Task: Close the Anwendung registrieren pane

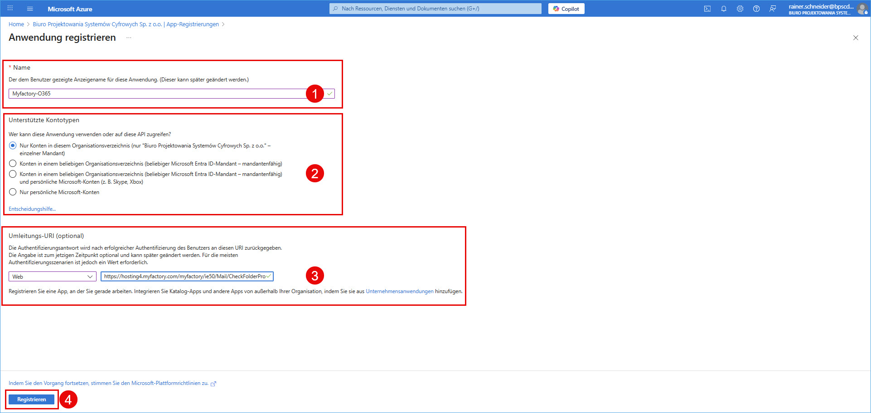Action: pos(856,38)
